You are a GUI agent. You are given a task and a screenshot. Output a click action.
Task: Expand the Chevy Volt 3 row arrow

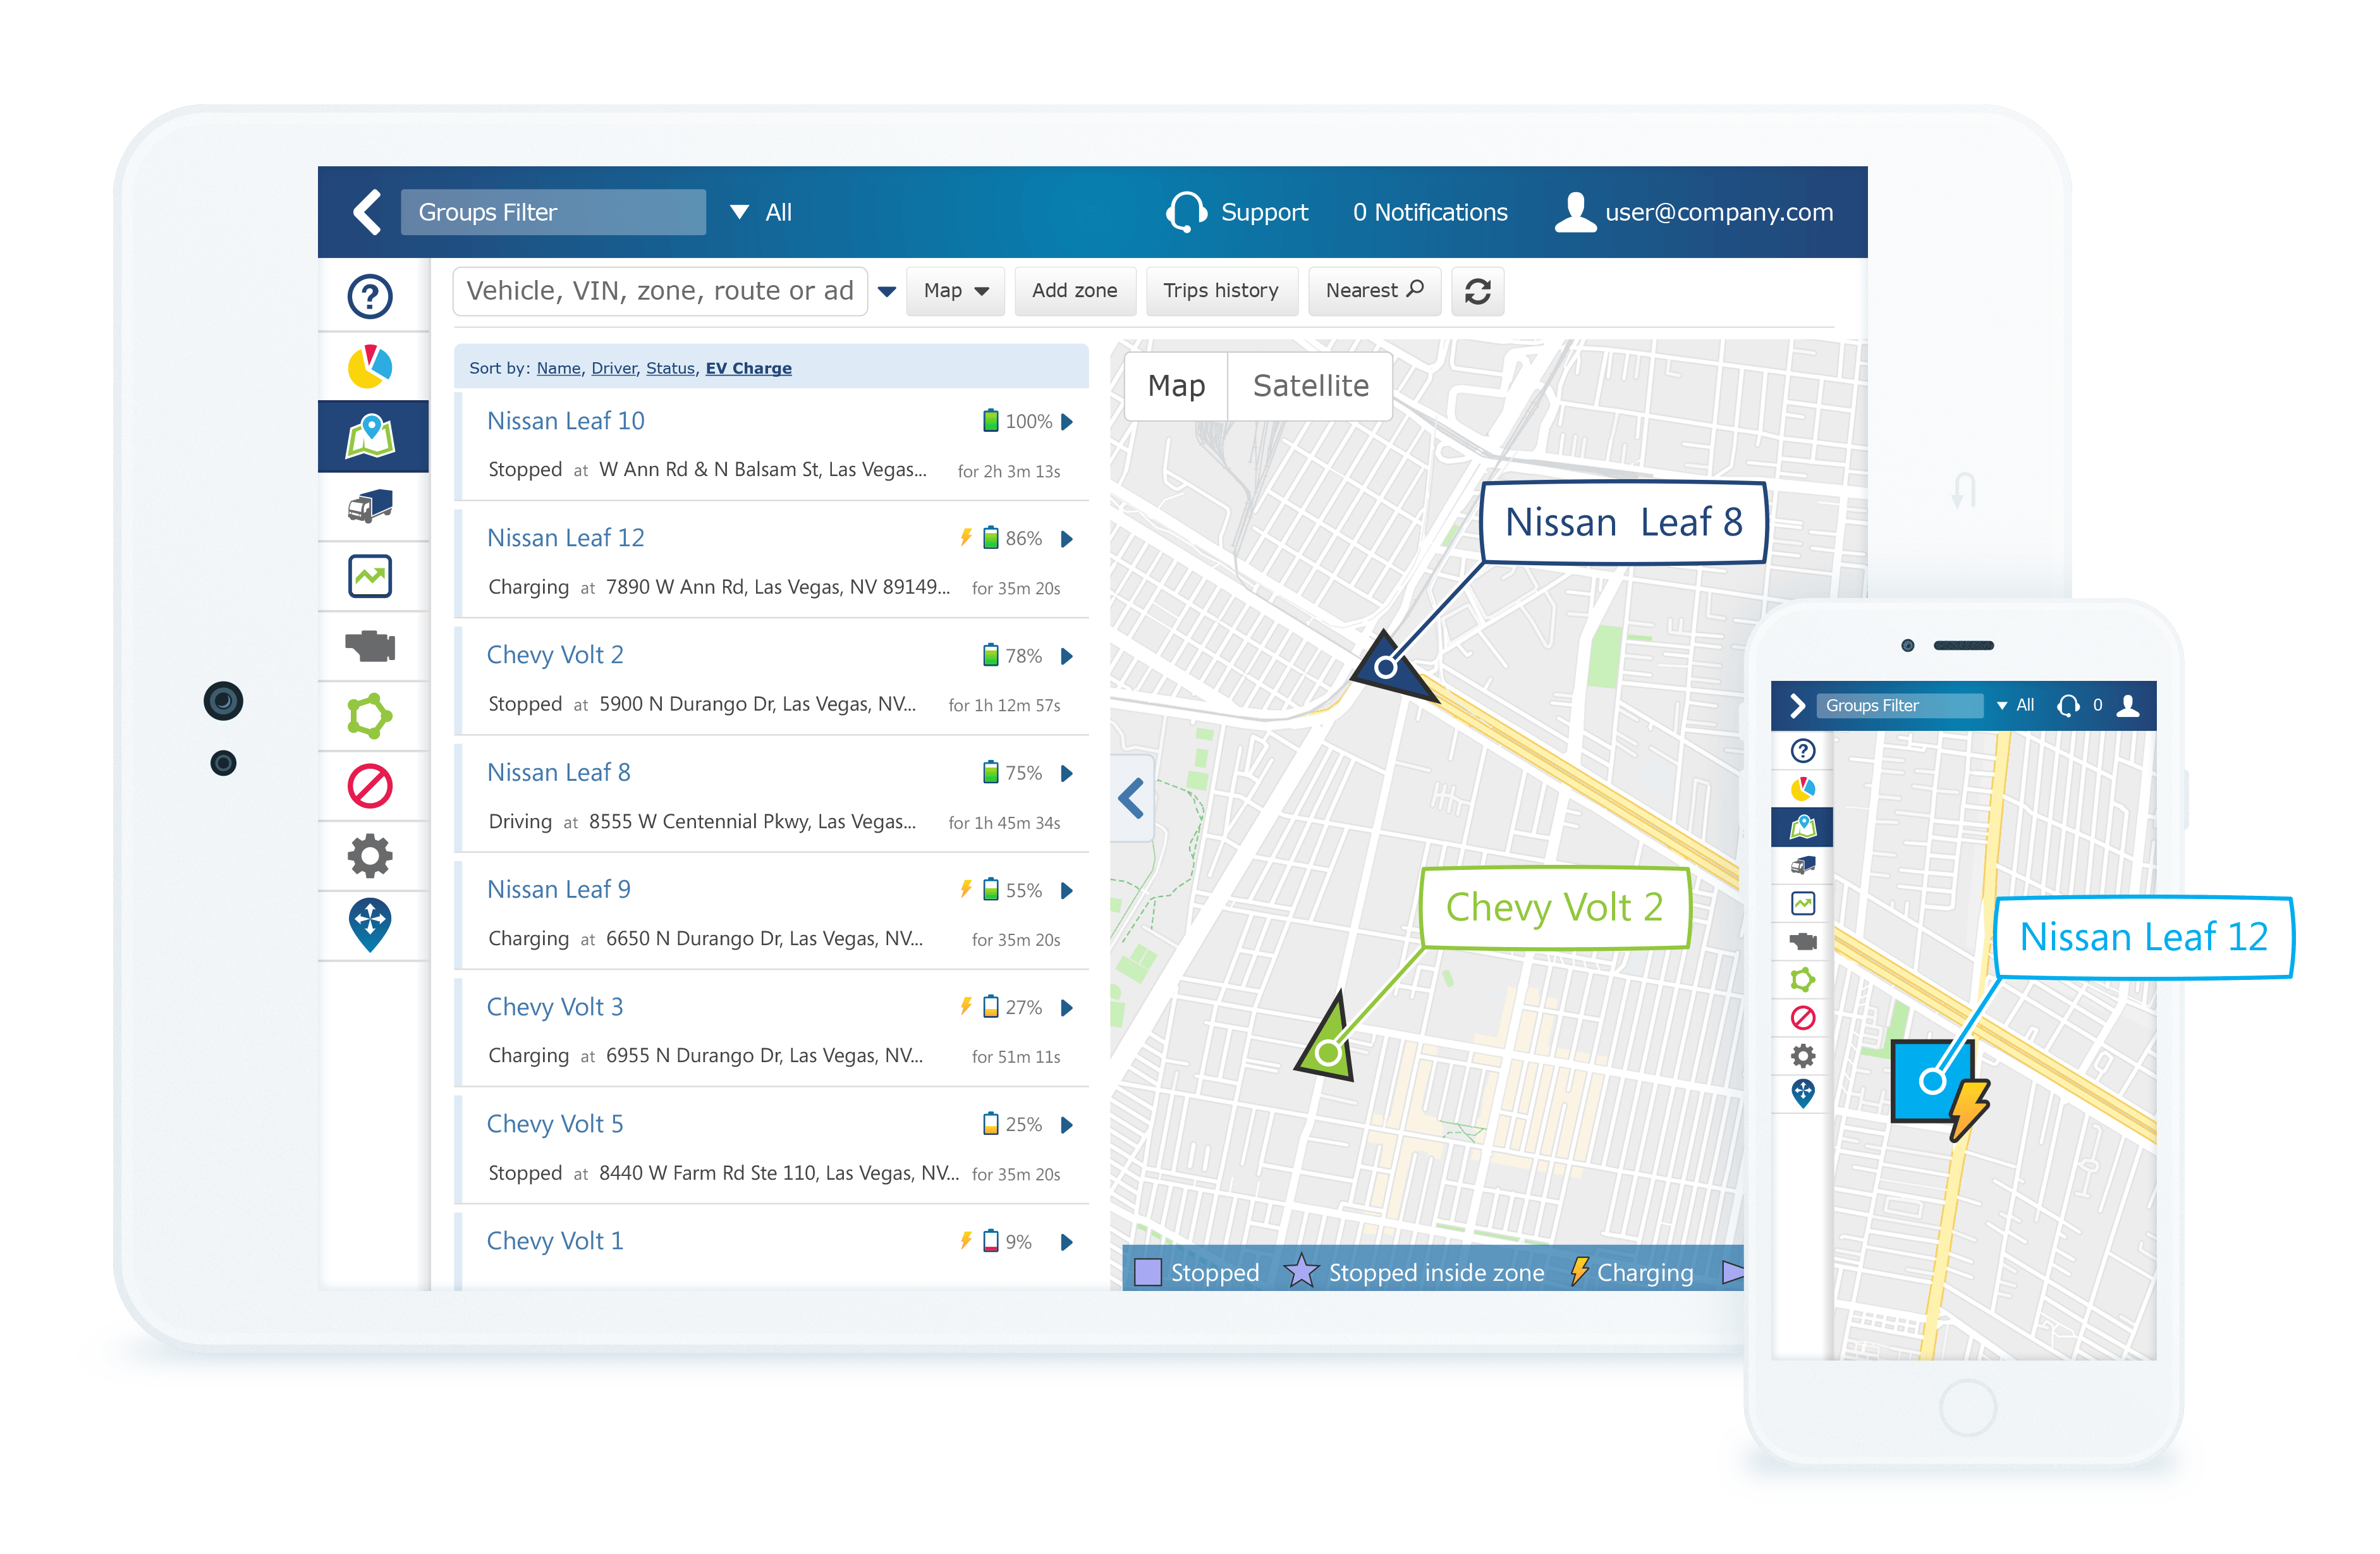point(1067,1007)
